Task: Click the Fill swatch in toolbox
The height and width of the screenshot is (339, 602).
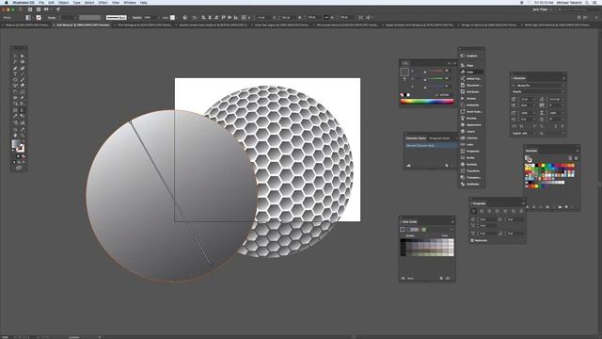Action: (16, 144)
